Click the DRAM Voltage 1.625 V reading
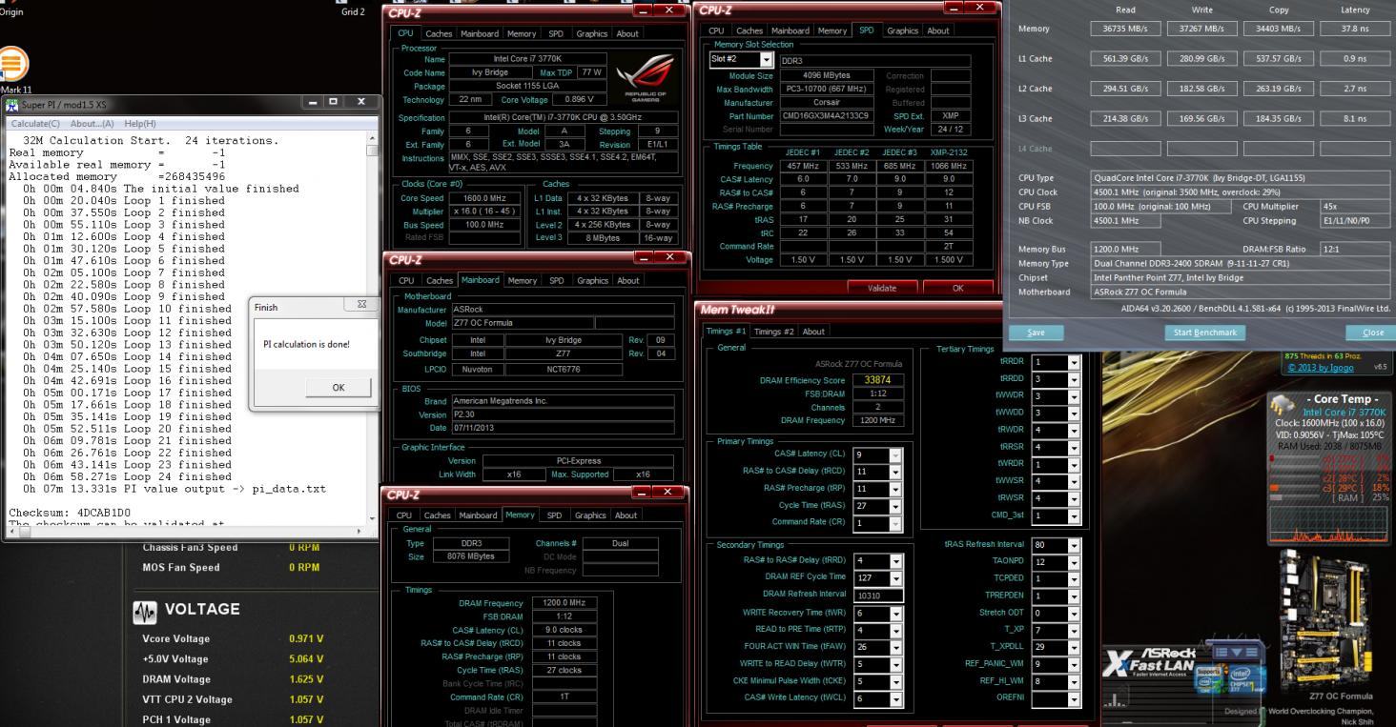The height and width of the screenshot is (727, 1396). 307,679
